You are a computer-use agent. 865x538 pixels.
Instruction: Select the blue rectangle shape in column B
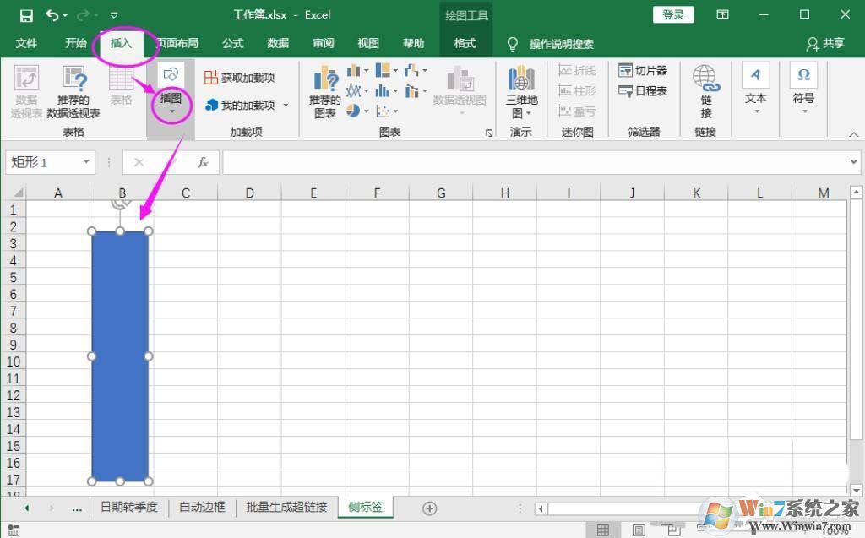click(120, 355)
